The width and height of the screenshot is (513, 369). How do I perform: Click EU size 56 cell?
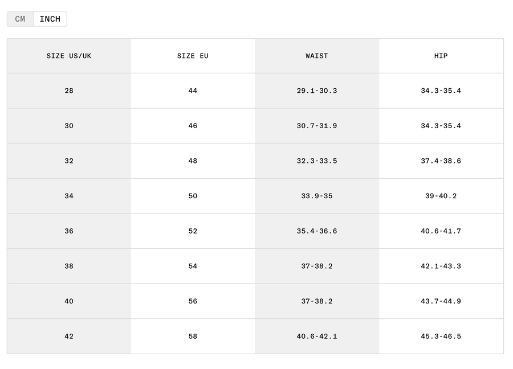click(193, 301)
